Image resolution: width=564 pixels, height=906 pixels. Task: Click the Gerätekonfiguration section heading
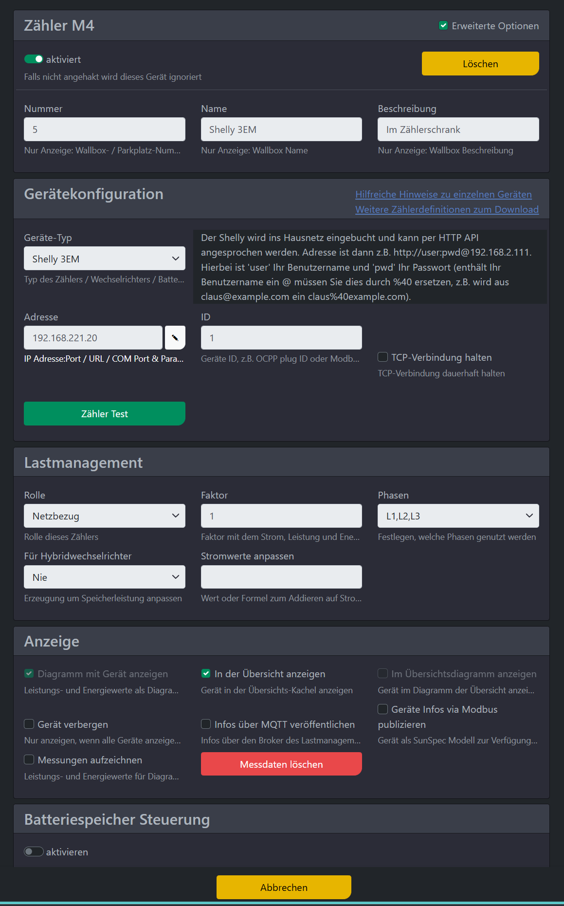(x=94, y=194)
